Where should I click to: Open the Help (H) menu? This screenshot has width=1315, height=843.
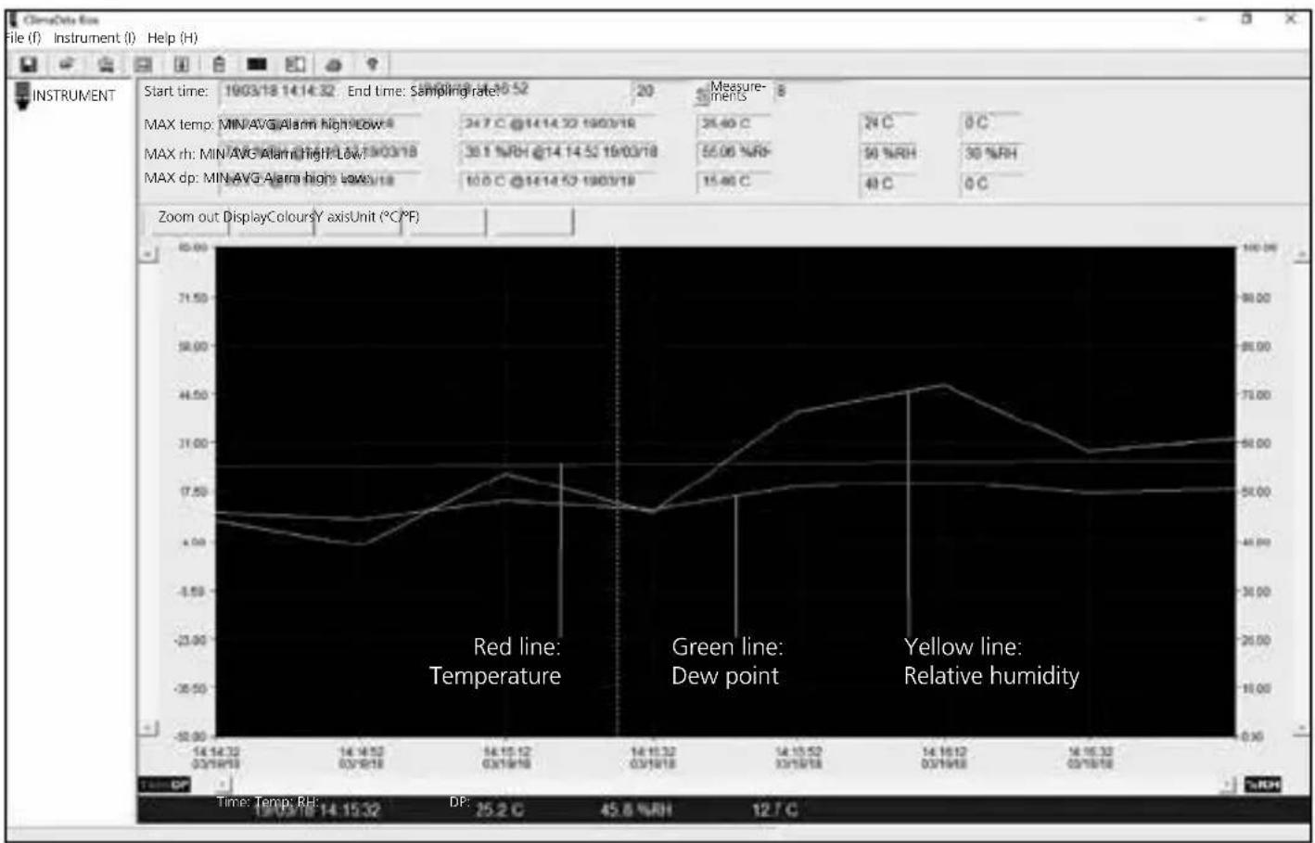click(x=172, y=38)
